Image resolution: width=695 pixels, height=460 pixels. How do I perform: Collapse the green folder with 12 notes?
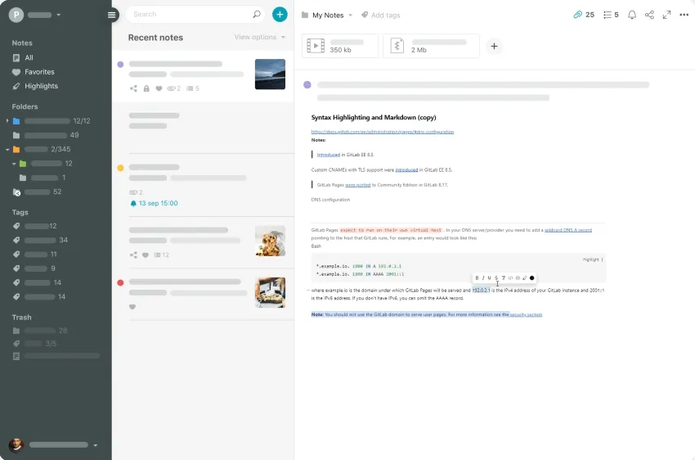pos(14,164)
